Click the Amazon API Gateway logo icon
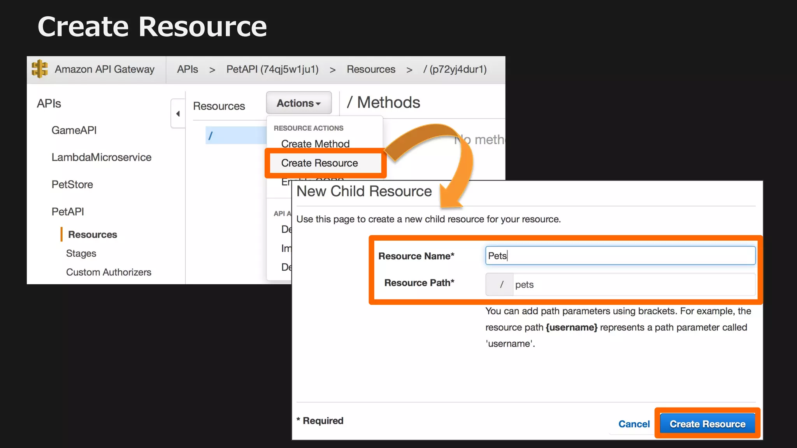This screenshot has width=797, height=448. click(40, 69)
